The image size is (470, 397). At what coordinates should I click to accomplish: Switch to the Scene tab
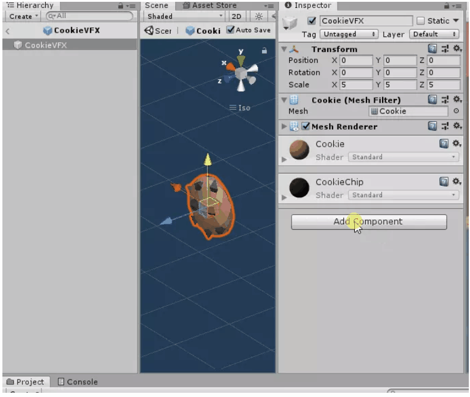pos(157,5)
